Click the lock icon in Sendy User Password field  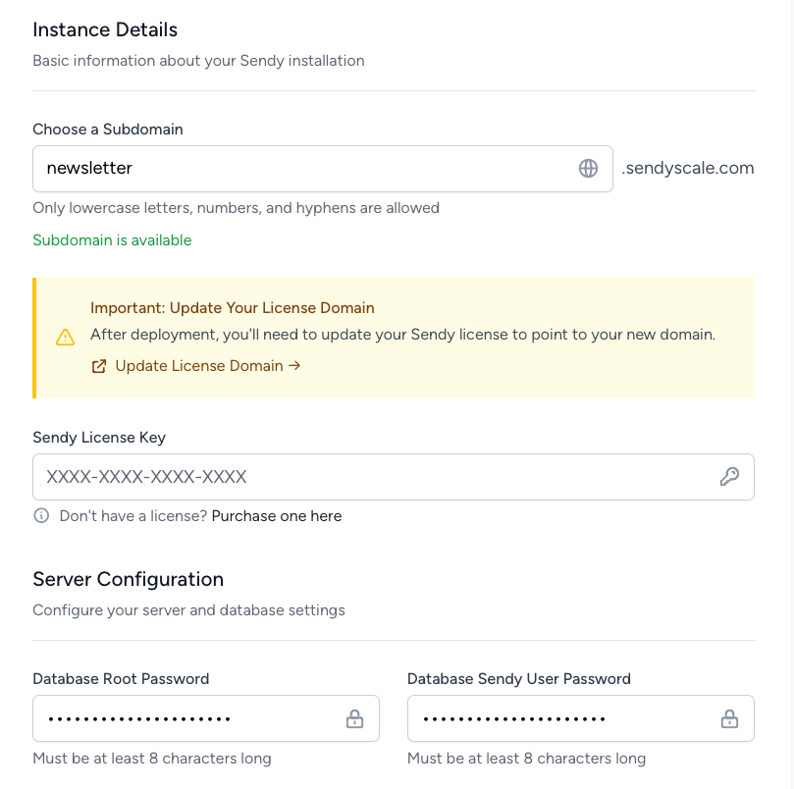click(x=729, y=718)
